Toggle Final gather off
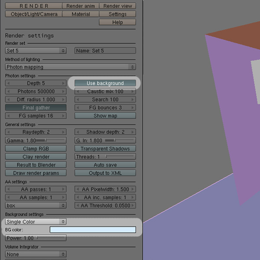The image size is (260, 260). click(36, 107)
